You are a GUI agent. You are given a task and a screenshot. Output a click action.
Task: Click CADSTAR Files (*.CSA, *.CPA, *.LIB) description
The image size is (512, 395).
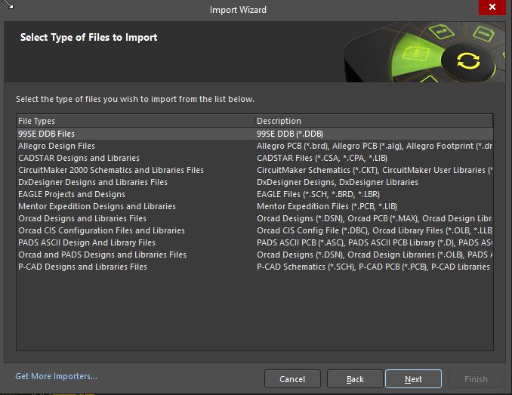coord(322,158)
